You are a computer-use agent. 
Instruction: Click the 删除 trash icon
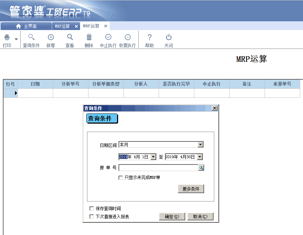89,37
